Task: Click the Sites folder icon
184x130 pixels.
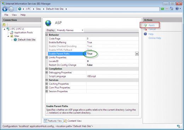Action: [x=12, y=36]
